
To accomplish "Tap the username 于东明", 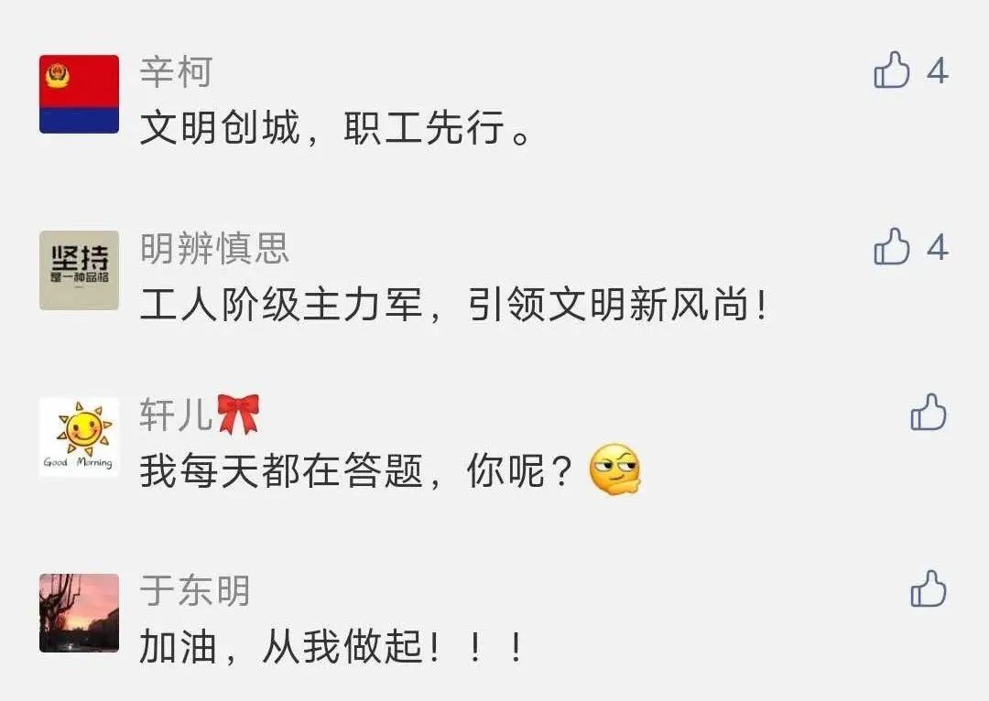I will pos(195,590).
